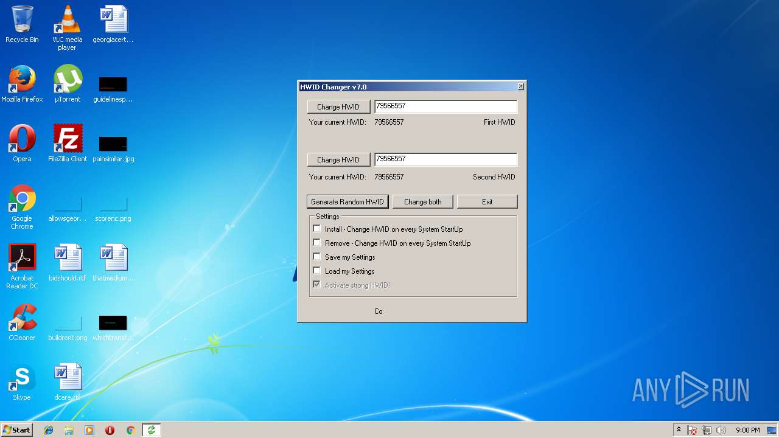The image size is (779, 438).
Task: Click the Second HWID label
Action: tap(494, 177)
